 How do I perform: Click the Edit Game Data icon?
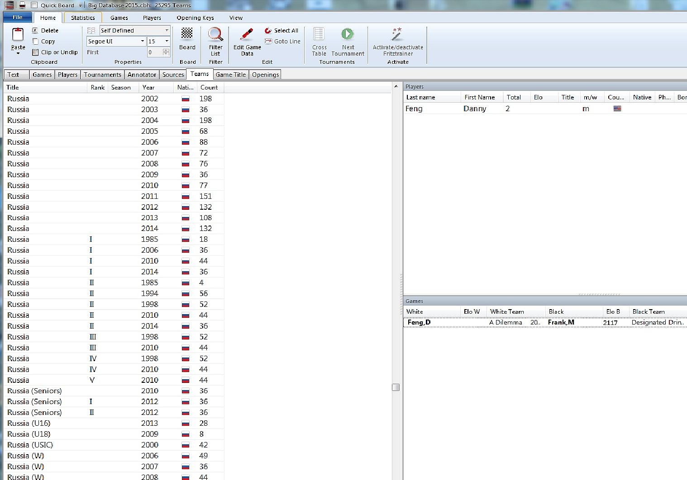pos(247,35)
